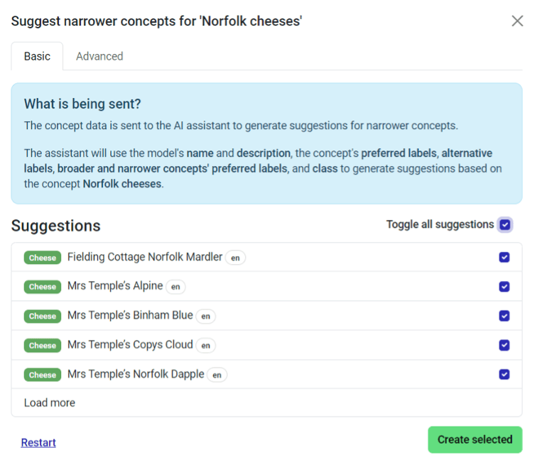This screenshot has width=535, height=467.
Task: Untick Mrs Temple's Norfolk Dapple checkbox
Action: click(x=504, y=374)
